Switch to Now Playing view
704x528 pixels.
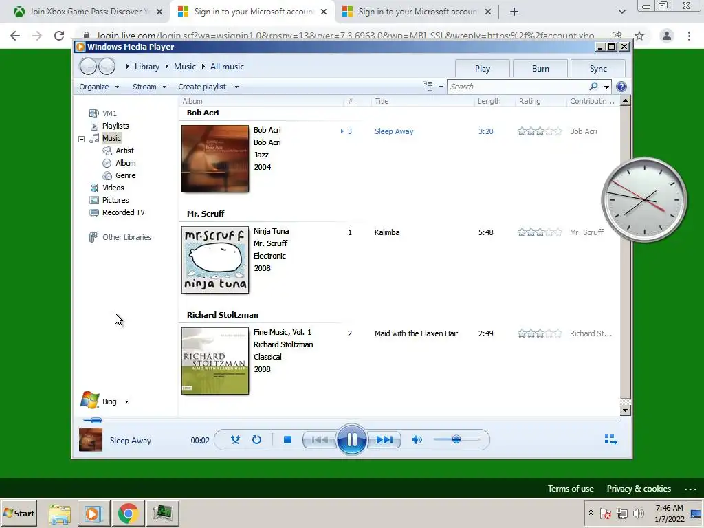click(x=610, y=439)
